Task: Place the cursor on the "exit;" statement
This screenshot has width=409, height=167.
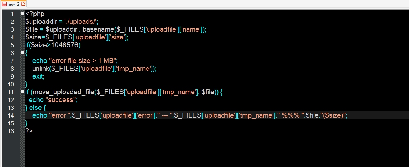Action: click(38, 76)
